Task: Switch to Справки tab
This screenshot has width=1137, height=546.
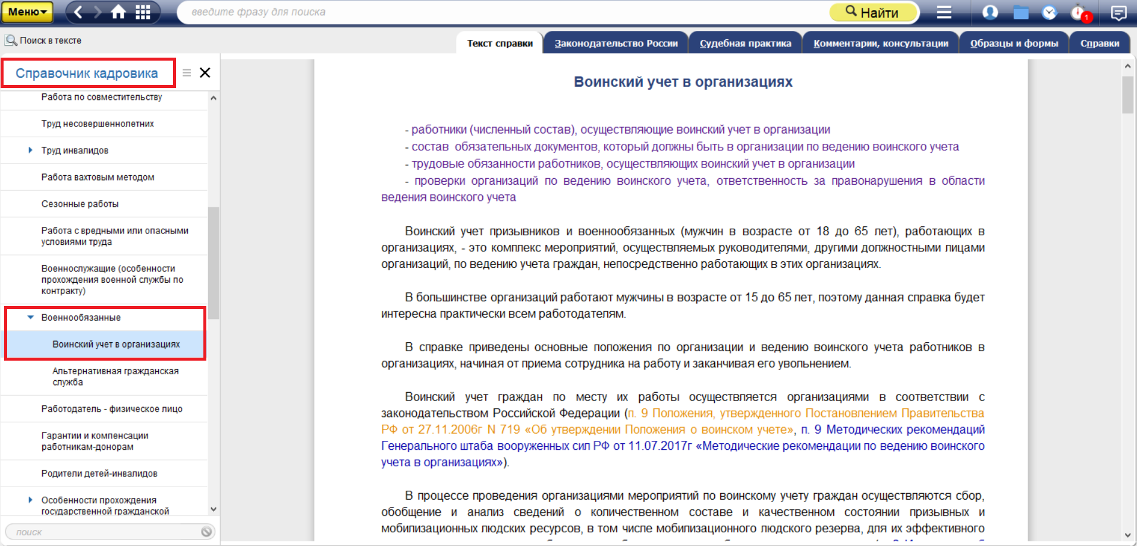Action: [1100, 43]
